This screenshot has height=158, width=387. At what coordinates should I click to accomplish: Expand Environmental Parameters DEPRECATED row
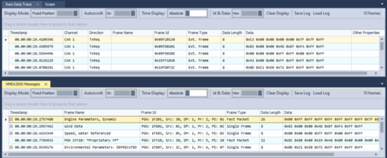point(11,147)
